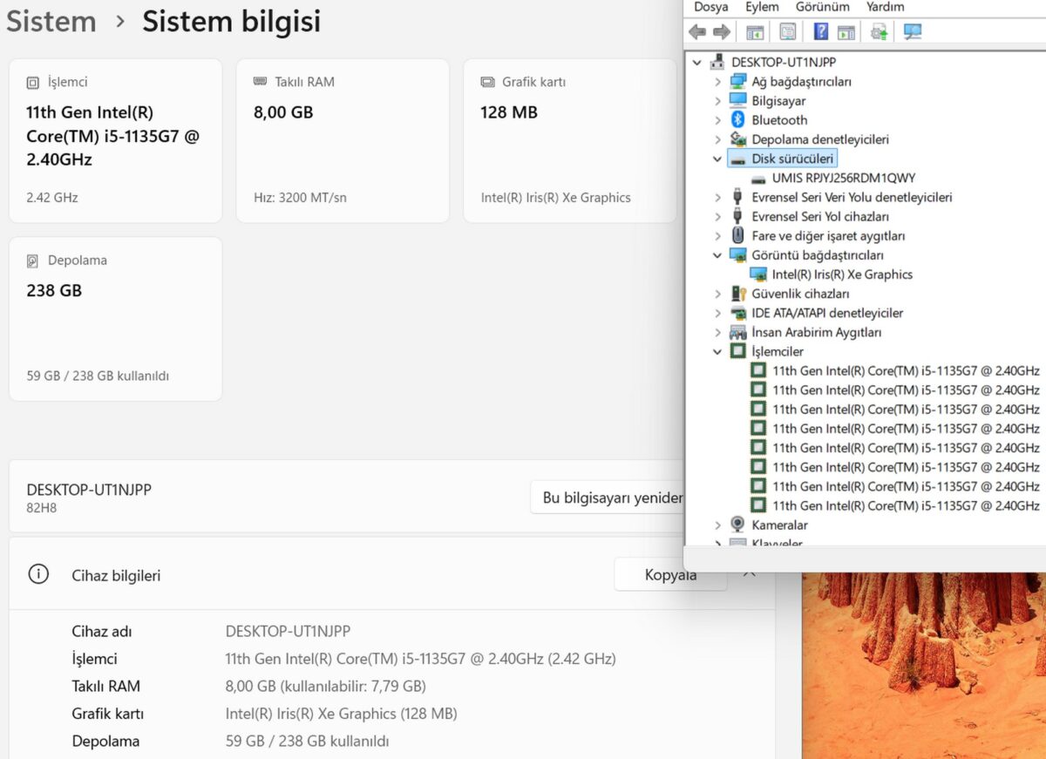
Task: Open the Dosya menu
Action: (710, 7)
